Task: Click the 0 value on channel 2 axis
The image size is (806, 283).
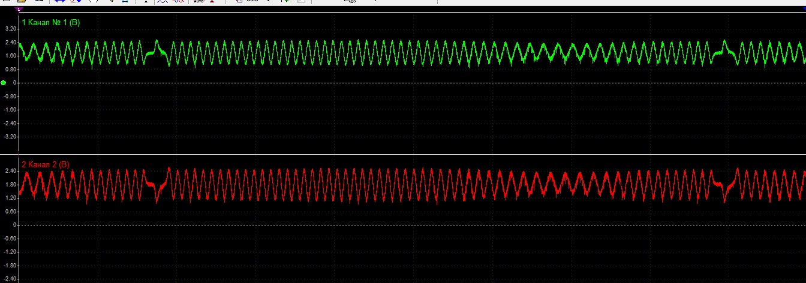Action: (x=14, y=225)
